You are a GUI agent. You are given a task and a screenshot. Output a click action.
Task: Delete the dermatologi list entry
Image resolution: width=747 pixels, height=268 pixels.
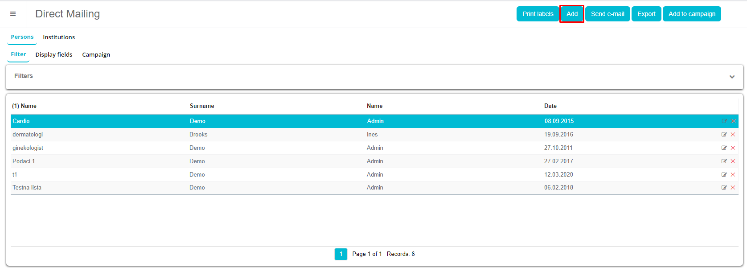[733, 135]
